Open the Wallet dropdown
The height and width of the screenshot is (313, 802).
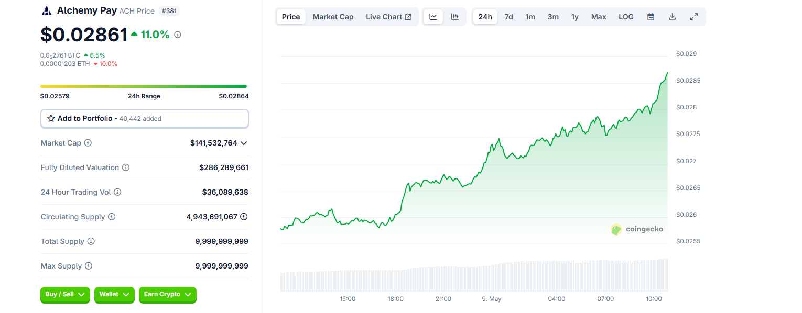(x=114, y=295)
